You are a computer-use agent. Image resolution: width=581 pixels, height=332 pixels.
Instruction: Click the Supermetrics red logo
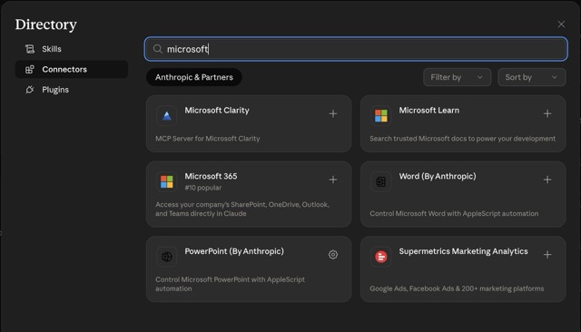(x=381, y=257)
